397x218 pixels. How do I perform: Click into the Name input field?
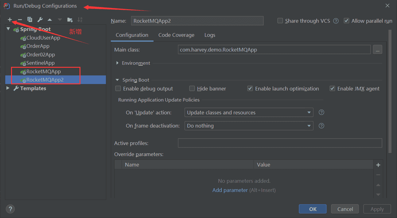tap(197, 21)
